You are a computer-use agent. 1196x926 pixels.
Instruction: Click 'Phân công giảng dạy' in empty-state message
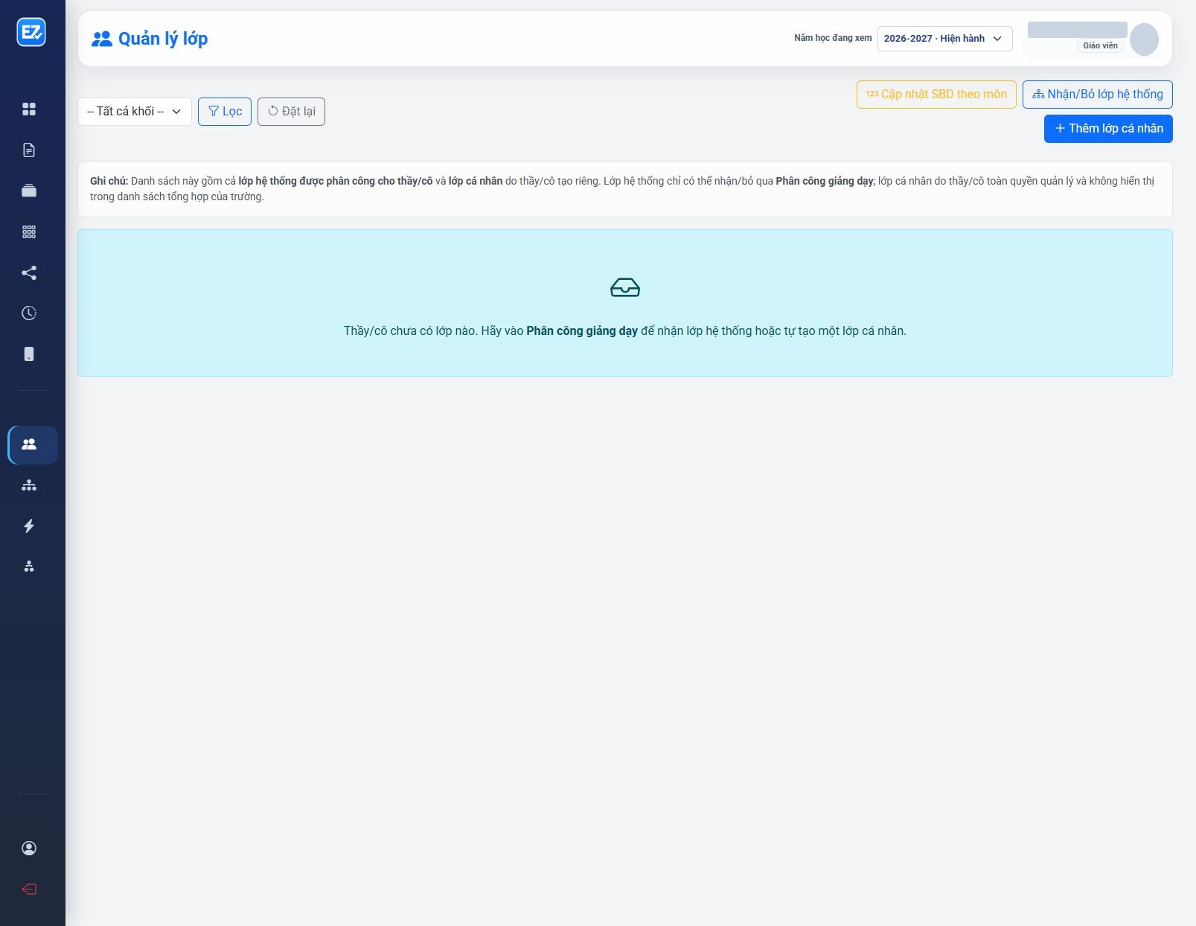click(582, 331)
